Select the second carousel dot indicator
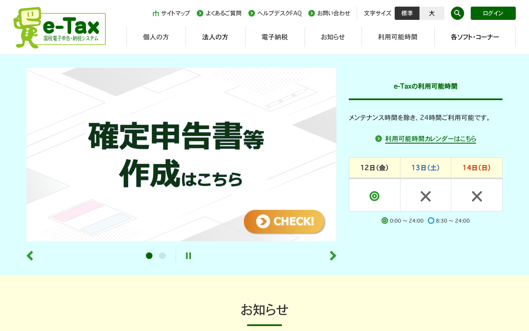This screenshot has width=529, height=331. coord(162,256)
